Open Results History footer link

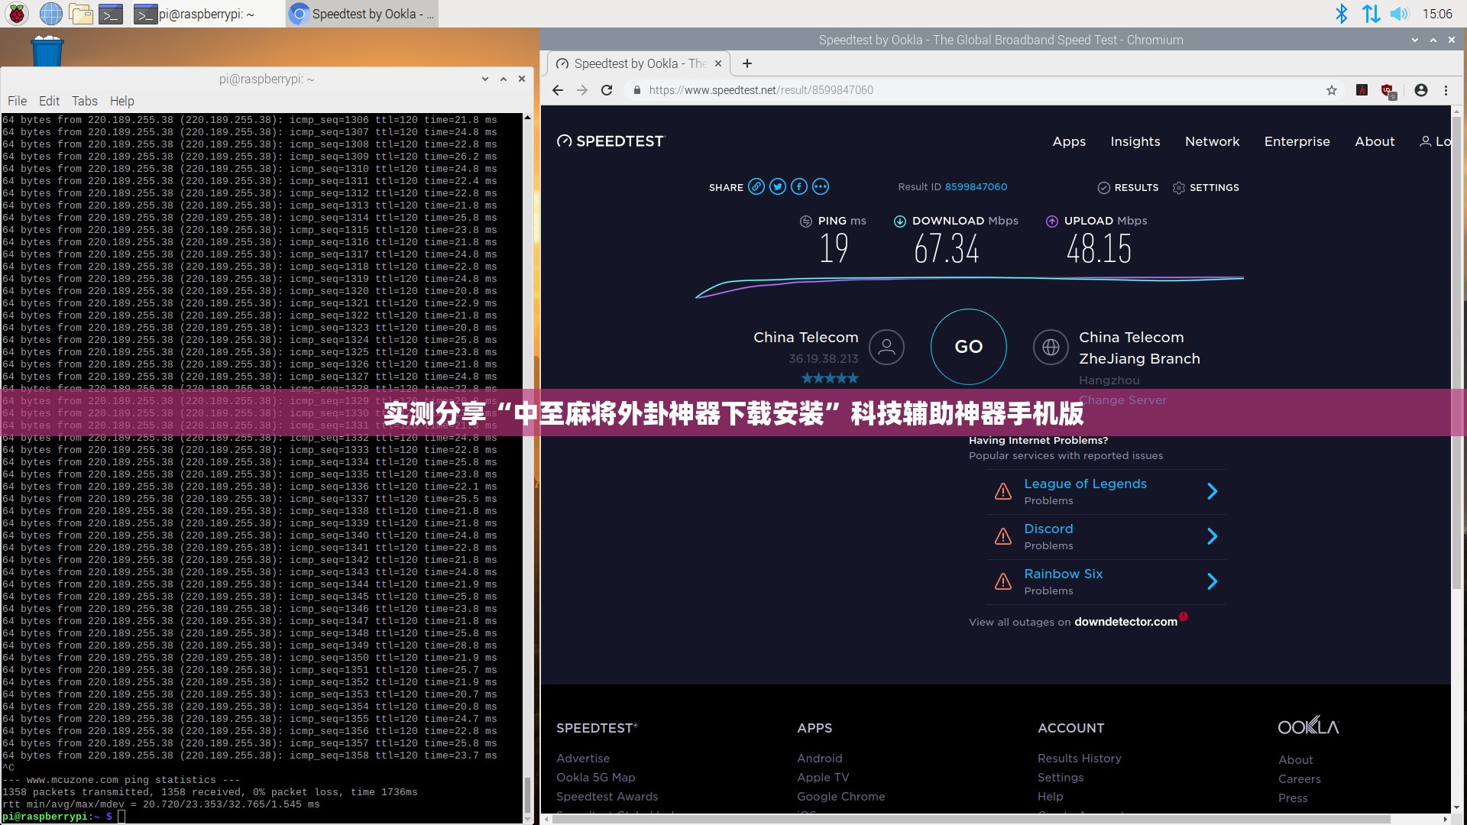coord(1080,759)
